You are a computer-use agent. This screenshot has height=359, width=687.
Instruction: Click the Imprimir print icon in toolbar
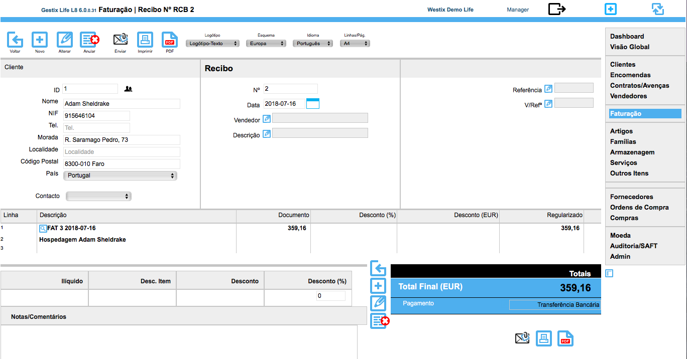click(x=145, y=40)
